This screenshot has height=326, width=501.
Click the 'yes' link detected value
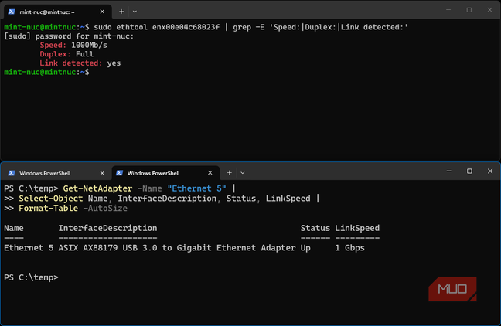tap(114, 63)
